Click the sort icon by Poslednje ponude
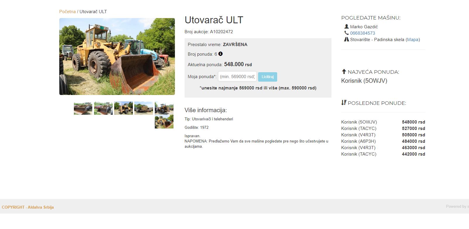This screenshot has height=229, width=469. click(344, 103)
